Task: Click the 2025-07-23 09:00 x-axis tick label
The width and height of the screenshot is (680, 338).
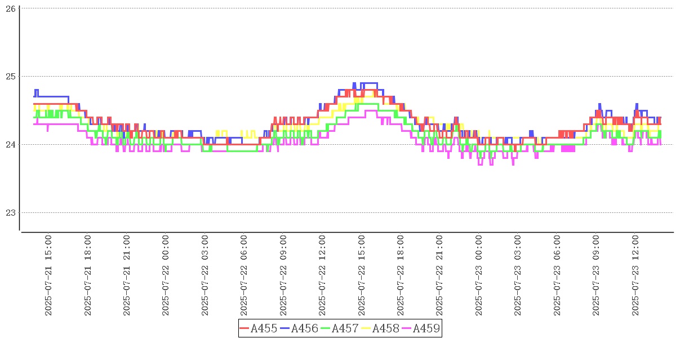Action: (597, 275)
